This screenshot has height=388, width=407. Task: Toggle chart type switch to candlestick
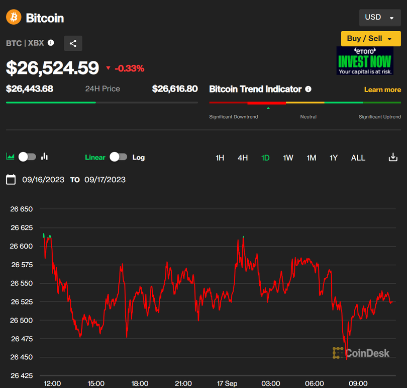(27, 157)
